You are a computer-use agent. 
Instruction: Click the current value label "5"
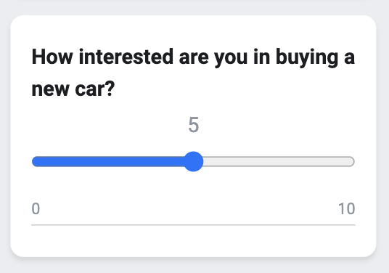(194, 125)
